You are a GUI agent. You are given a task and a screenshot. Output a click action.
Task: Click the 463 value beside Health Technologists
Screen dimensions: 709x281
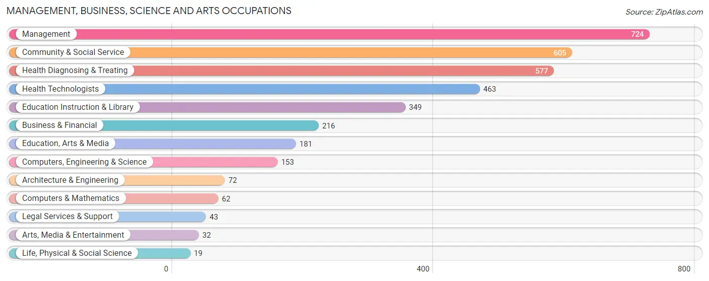(x=490, y=89)
